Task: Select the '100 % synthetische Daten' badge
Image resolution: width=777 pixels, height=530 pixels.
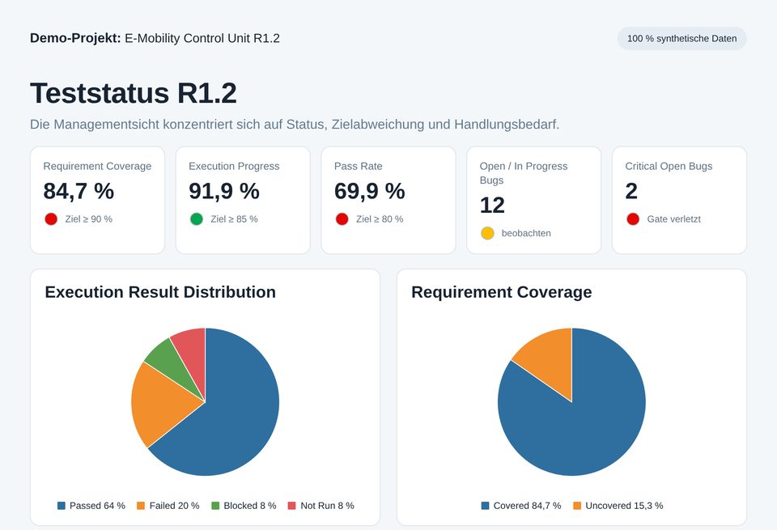Action: [x=681, y=39]
